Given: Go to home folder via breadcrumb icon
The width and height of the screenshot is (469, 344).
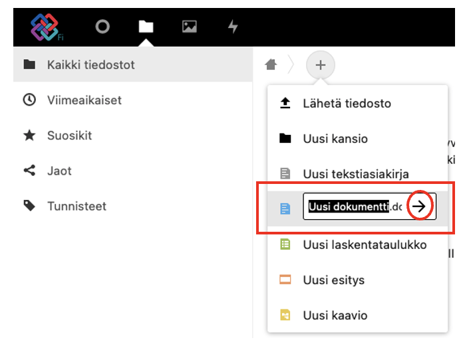Looking at the screenshot, I should pos(271,64).
